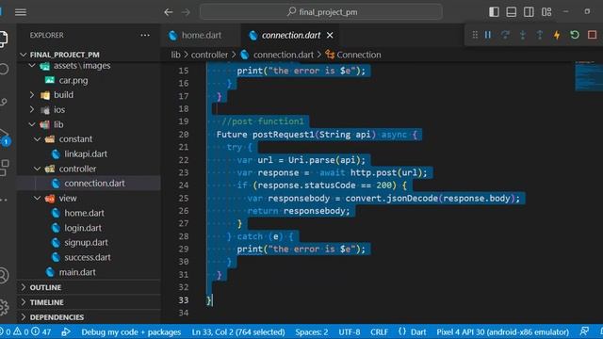Switch to the connection.dart tab
Viewport: 603px width, 339px height.
click(x=291, y=35)
